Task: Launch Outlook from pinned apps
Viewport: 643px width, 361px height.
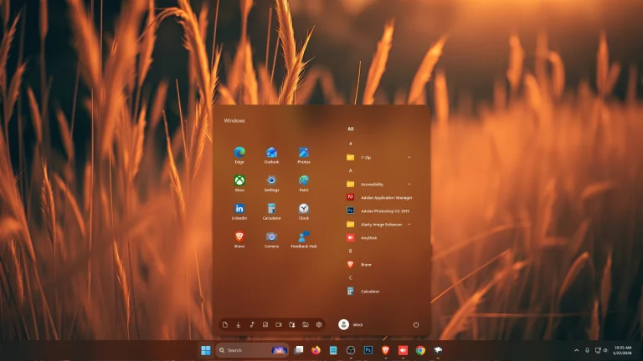Action: pos(271,155)
